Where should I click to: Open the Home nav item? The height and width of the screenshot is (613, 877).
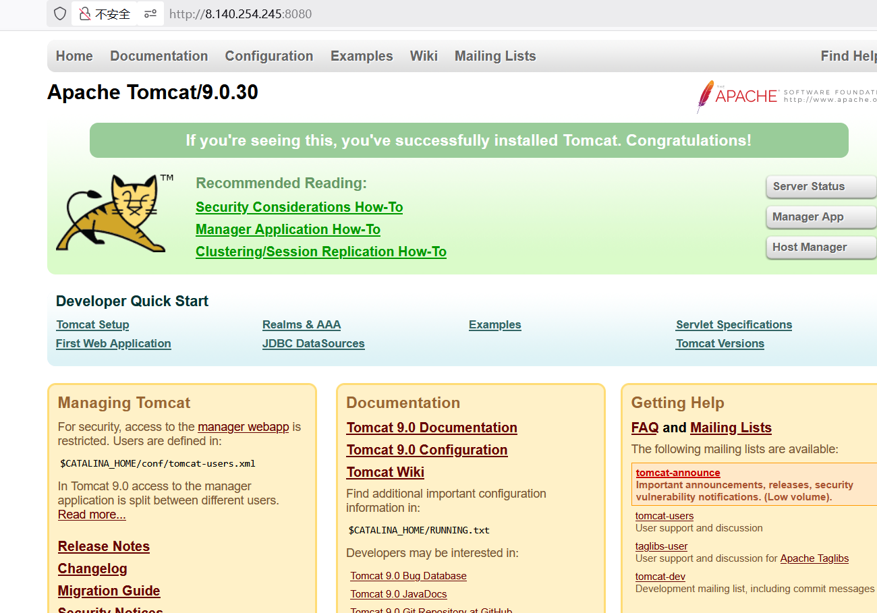[74, 56]
